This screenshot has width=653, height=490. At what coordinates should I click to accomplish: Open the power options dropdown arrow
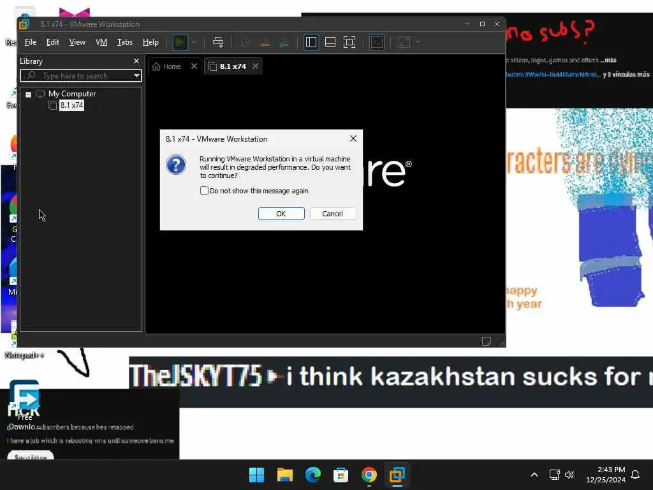click(x=194, y=42)
